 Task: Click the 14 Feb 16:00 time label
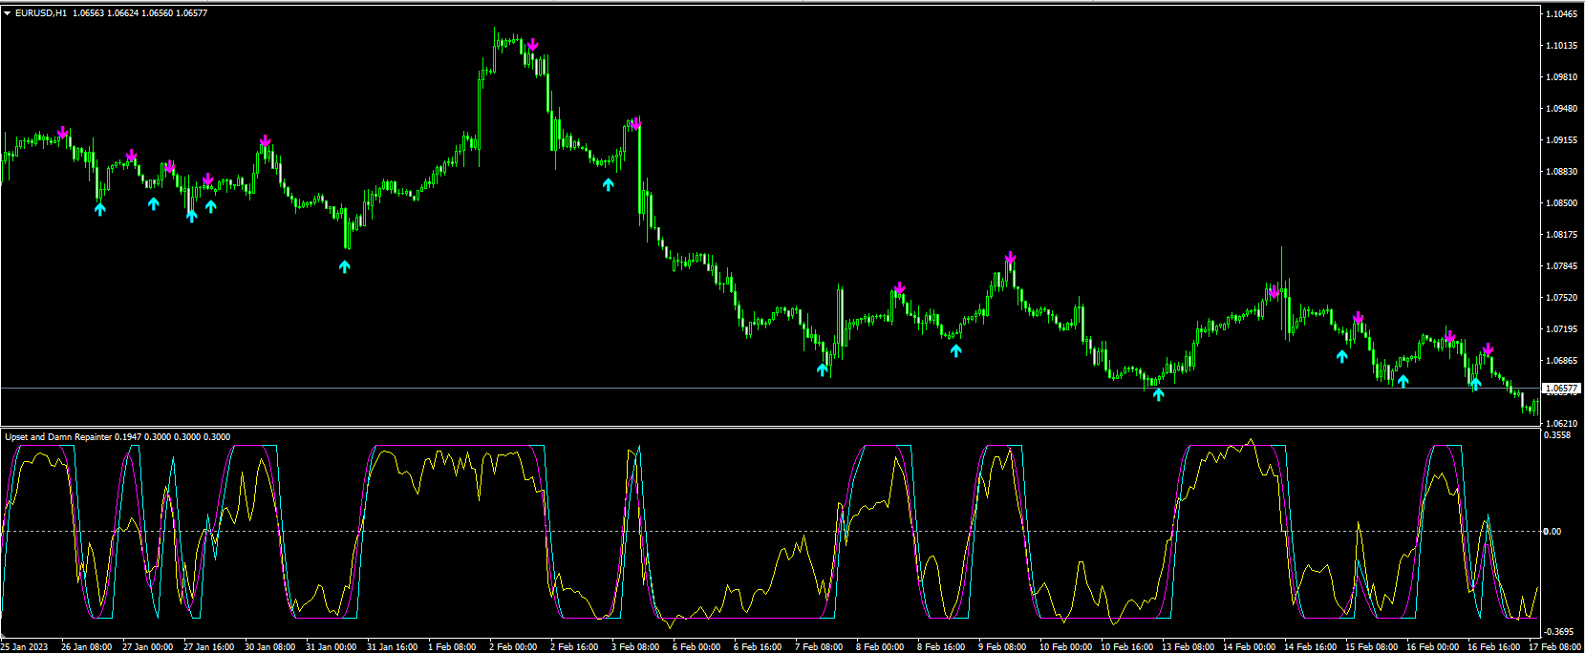pos(1309,647)
